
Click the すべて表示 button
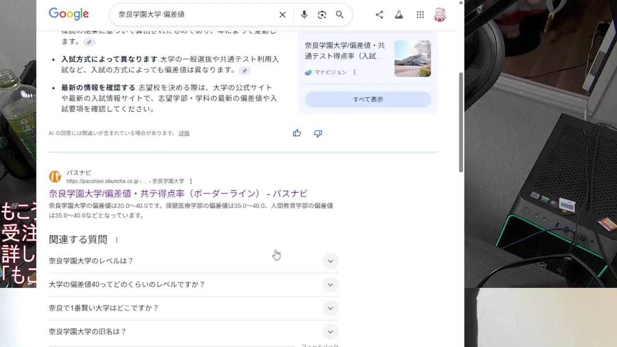pyautogui.click(x=368, y=99)
